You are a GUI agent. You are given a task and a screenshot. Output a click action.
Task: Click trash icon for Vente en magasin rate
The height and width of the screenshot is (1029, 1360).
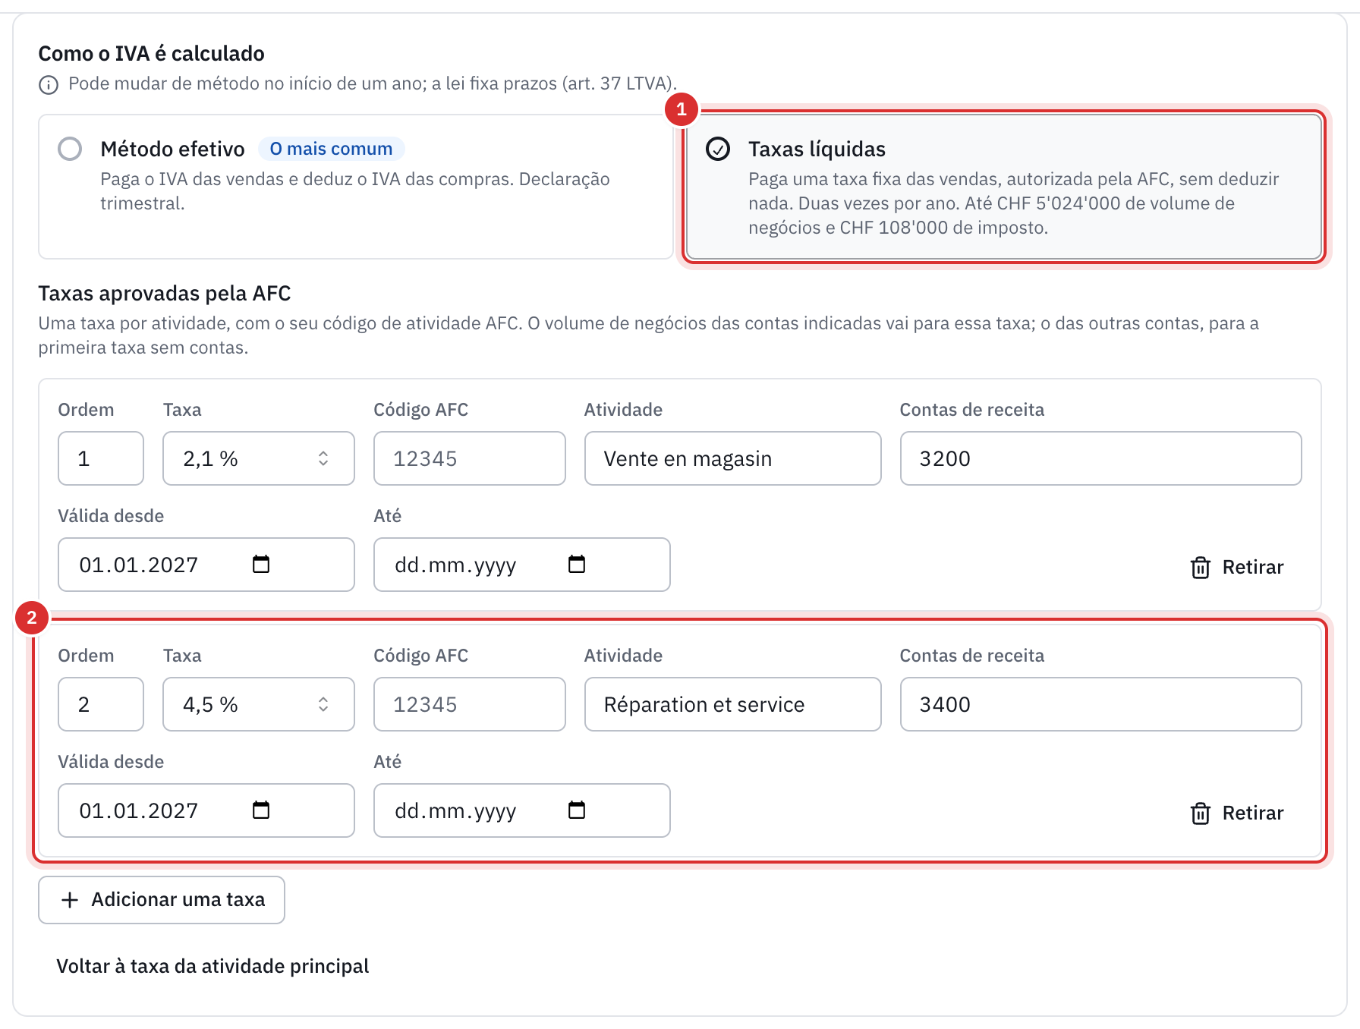tap(1201, 568)
